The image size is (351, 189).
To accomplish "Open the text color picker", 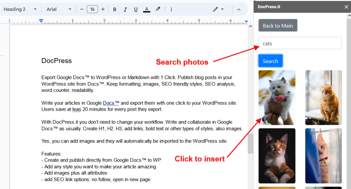I will tap(147, 9).
